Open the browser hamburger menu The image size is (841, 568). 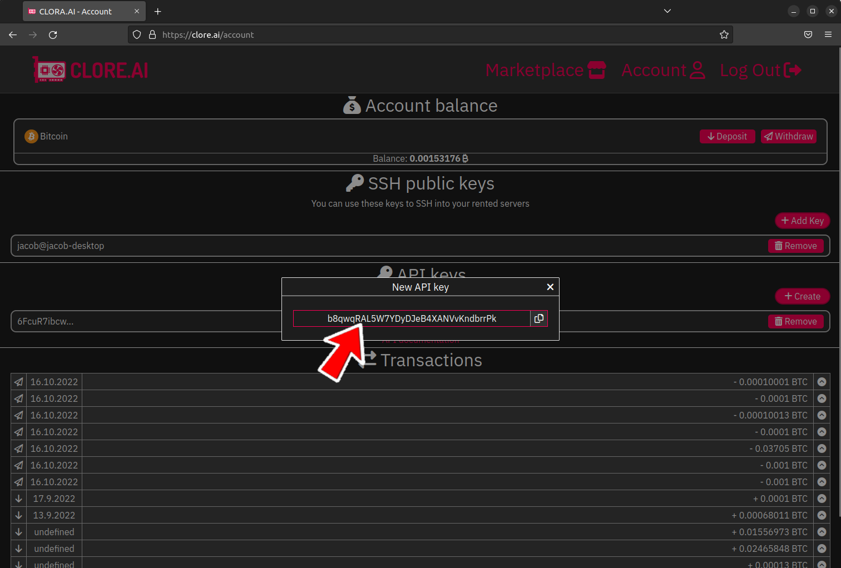click(828, 34)
